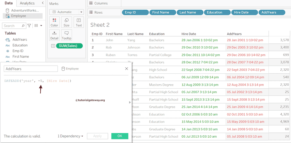Click the filter funnel icon beside Search
The width and height of the screenshot is (291, 143).
coord(29,26)
